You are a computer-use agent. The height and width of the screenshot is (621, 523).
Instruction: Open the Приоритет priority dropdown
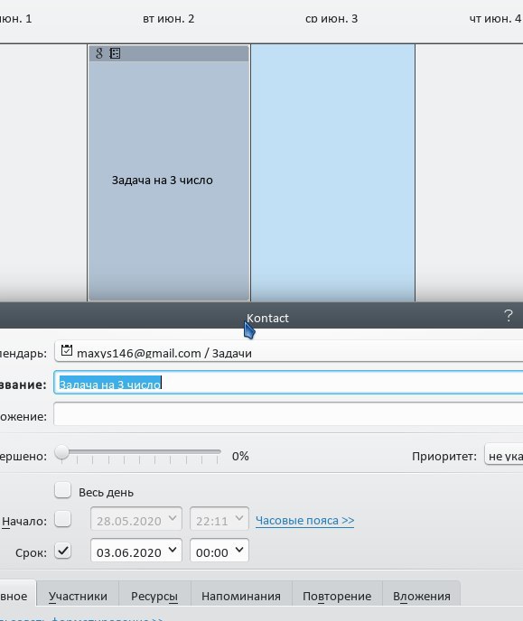tap(504, 454)
